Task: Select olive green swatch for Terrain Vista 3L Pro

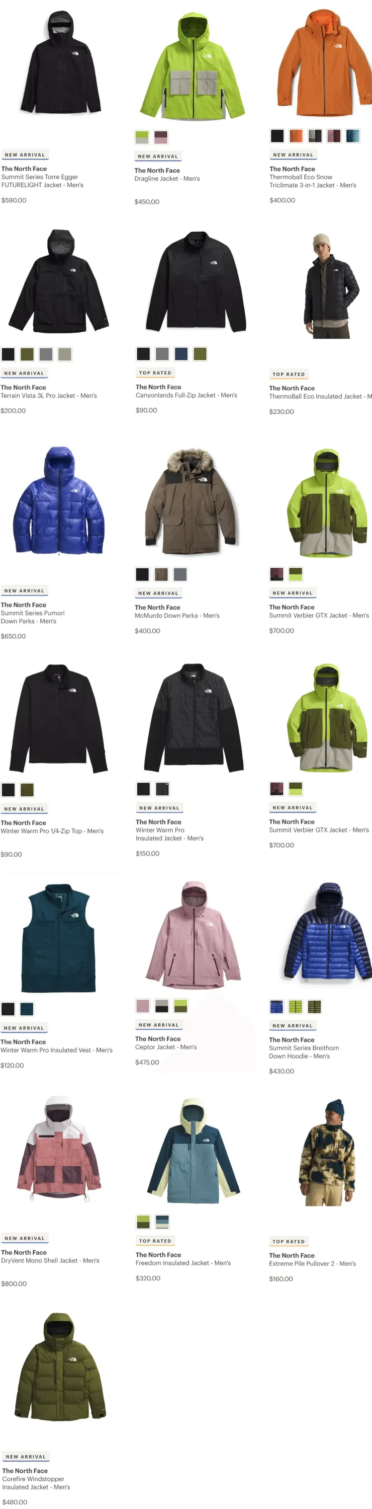Action: coord(27,354)
